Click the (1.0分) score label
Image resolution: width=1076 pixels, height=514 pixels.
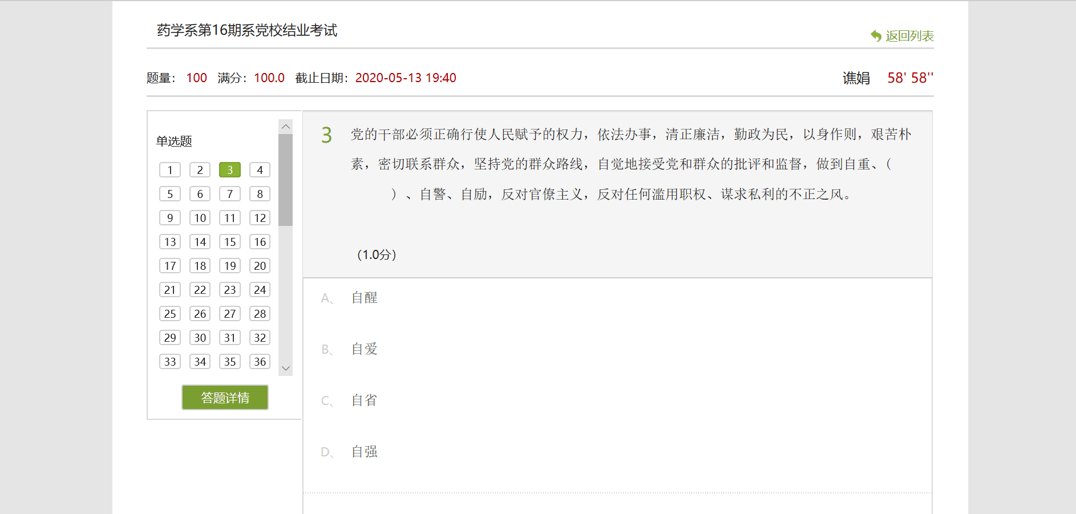tap(377, 254)
